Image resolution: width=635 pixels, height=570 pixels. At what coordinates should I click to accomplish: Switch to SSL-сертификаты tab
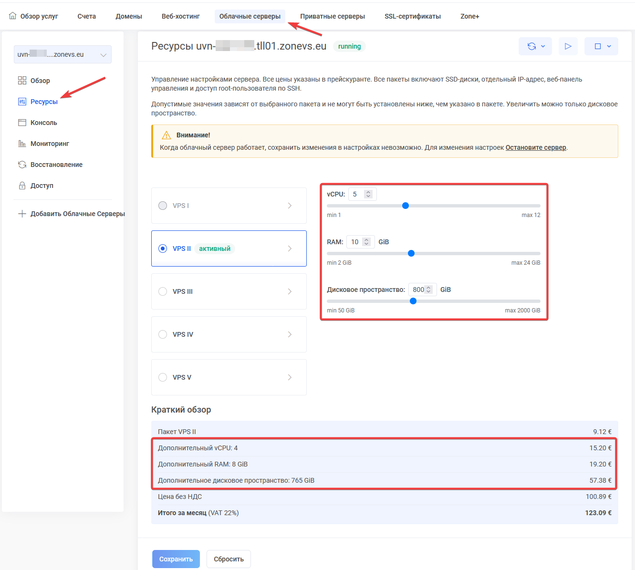[412, 16]
